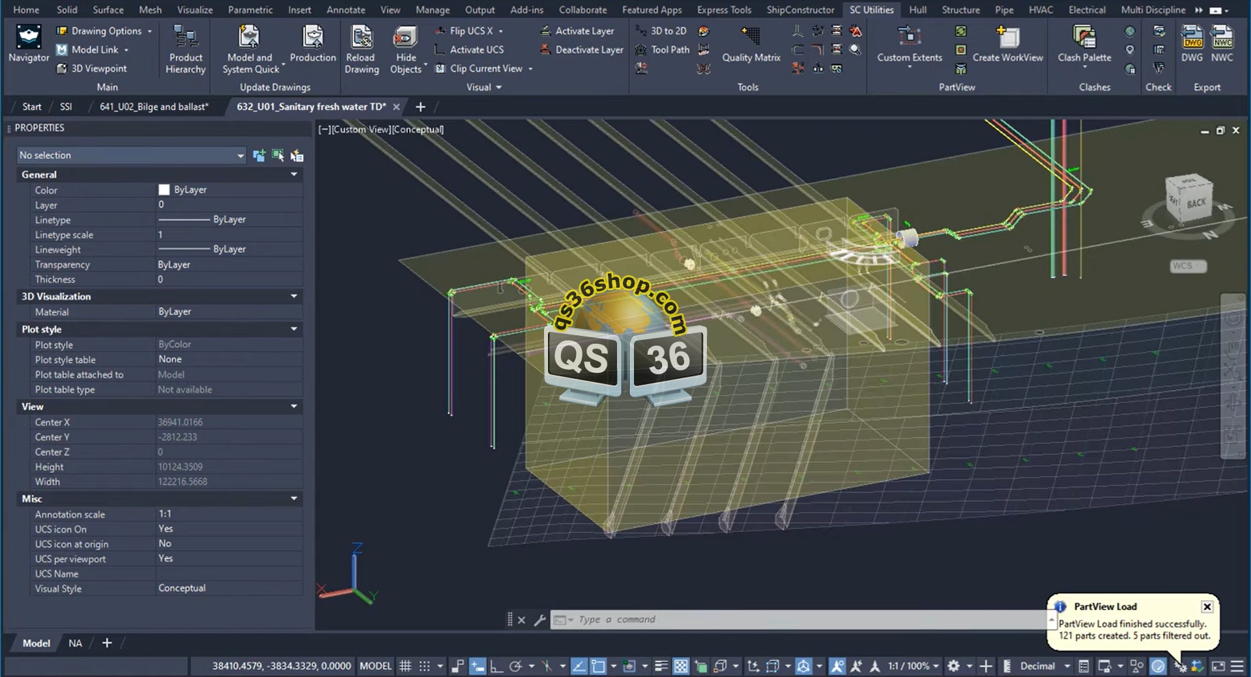This screenshot has width=1251, height=677.
Task: Collapse the General properties section
Action: coord(294,174)
